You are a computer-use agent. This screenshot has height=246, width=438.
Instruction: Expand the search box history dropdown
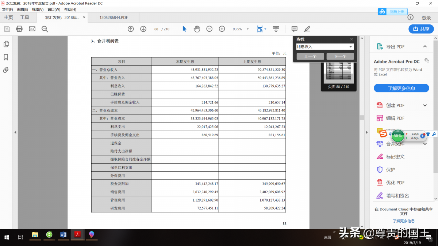coord(351,47)
